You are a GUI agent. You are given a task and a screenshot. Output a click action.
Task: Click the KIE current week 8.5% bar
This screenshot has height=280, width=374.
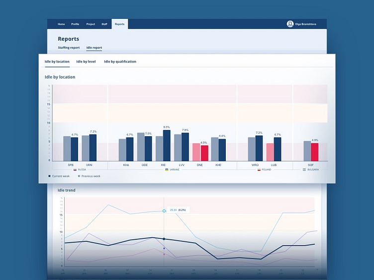pos(167,145)
